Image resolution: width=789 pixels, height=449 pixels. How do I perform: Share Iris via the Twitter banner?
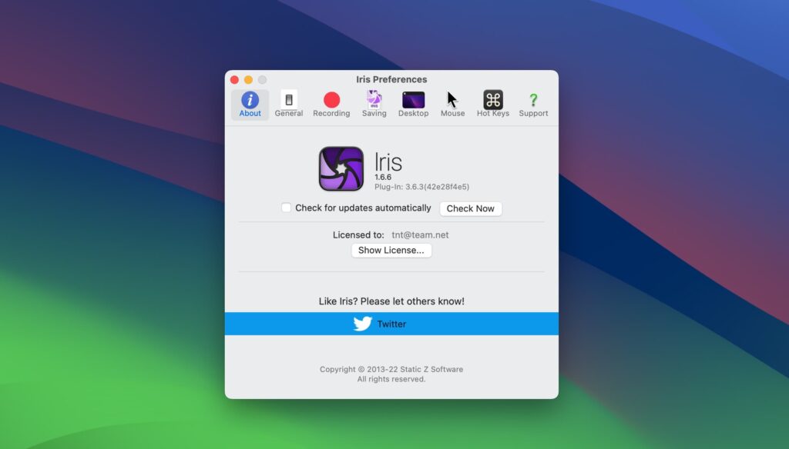coord(391,324)
